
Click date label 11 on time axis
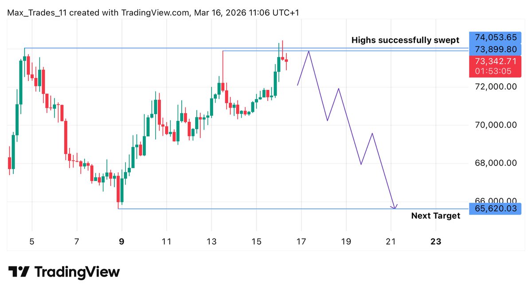tap(166, 242)
